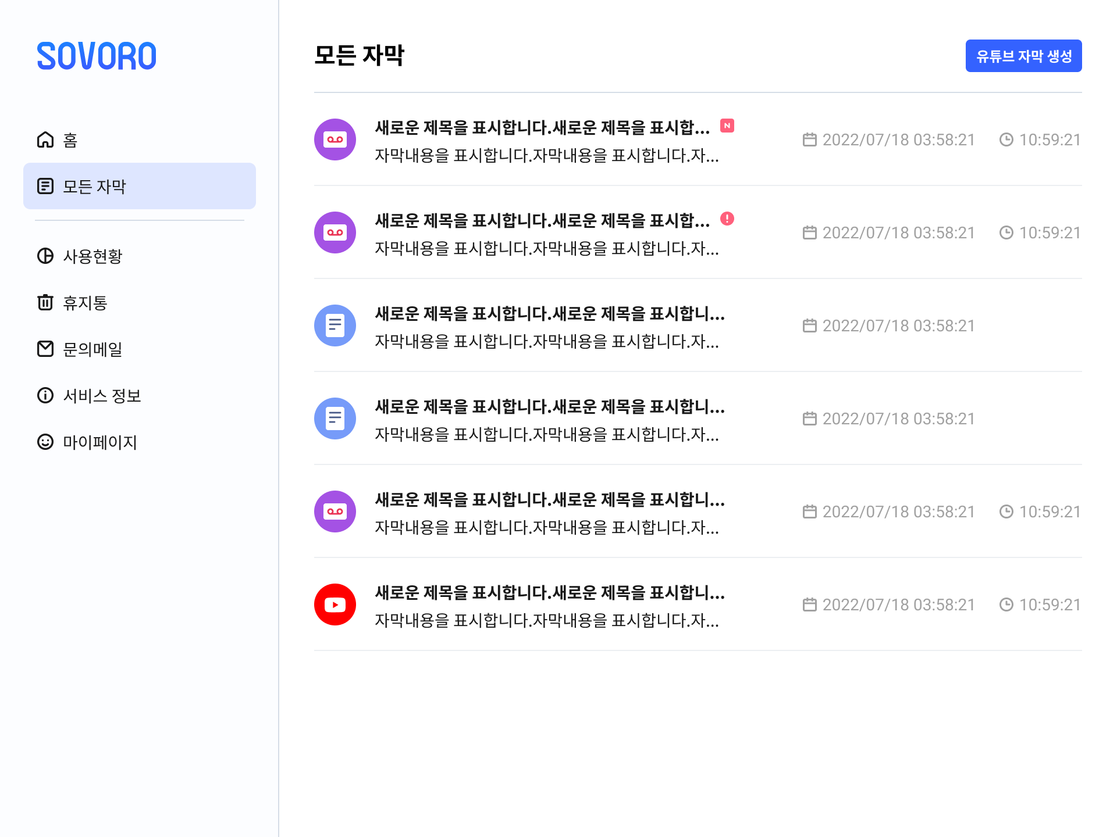The height and width of the screenshot is (837, 1117).
Task: Click the home icon in the sidebar
Action: pos(45,140)
